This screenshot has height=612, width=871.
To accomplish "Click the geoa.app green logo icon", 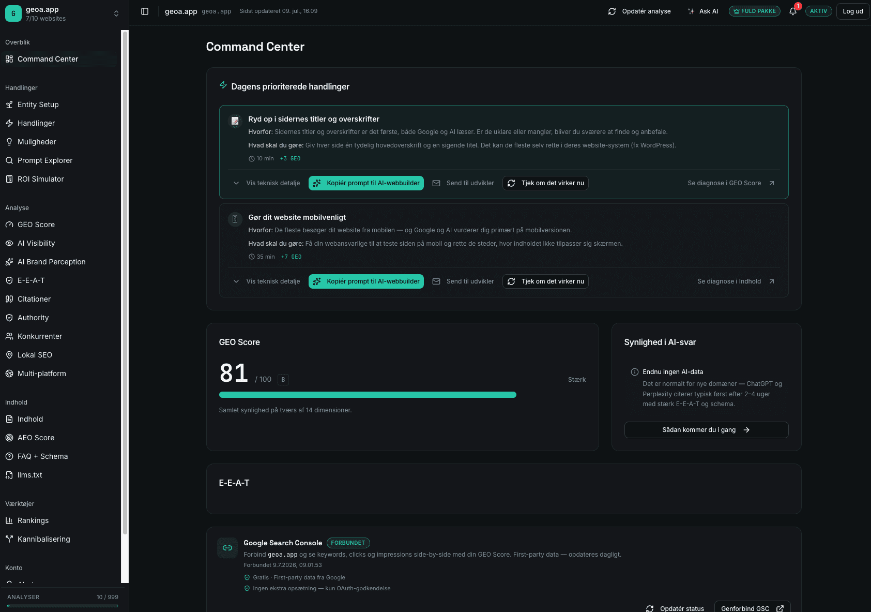I will click(13, 13).
